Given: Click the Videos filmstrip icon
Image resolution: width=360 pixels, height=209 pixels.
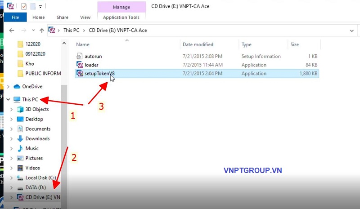Looking at the screenshot, I should point(20,168).
